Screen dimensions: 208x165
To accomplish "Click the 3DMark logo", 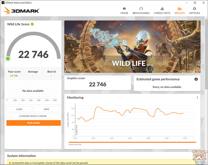I will (21, 10).
